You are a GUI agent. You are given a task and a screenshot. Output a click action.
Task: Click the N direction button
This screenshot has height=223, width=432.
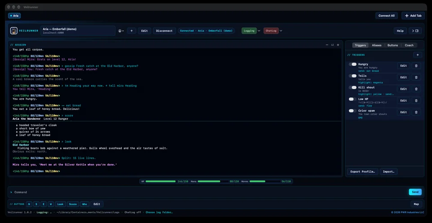[29, 204]
